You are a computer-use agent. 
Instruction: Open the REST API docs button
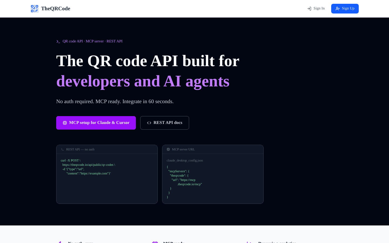pyautogui.click(x=165, y=123)
